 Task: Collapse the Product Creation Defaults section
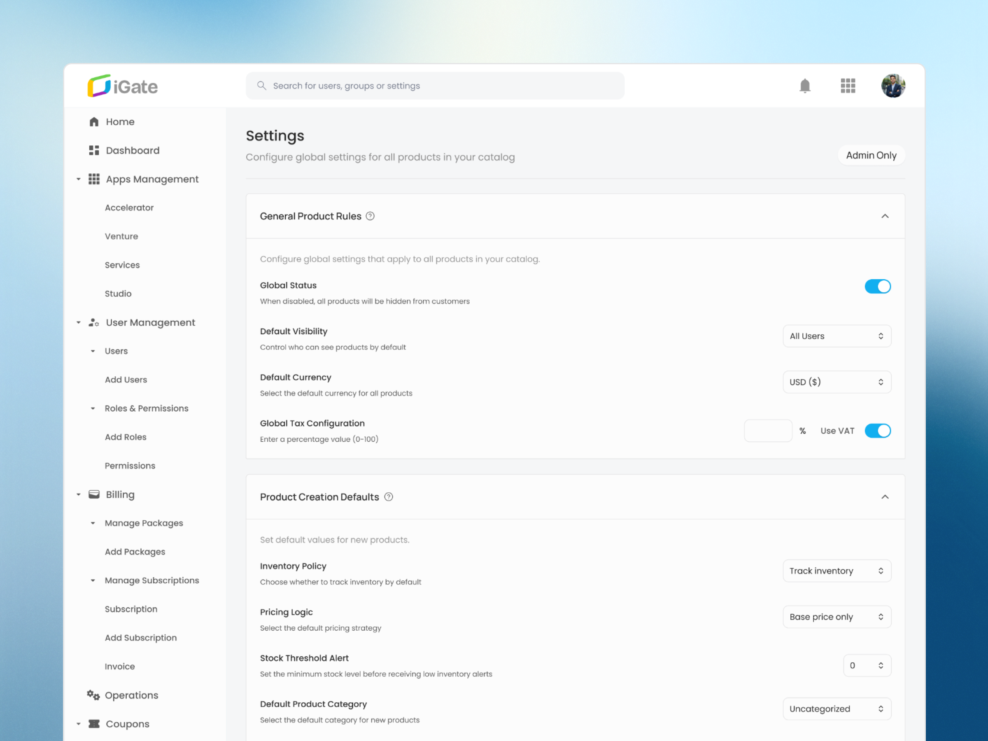(x=886, y=497)
